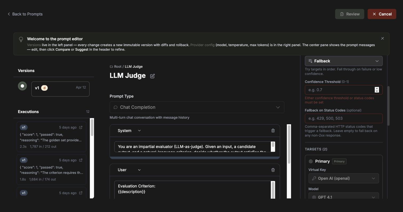The width and height of the screenshot is (403, 212).
Task: Open Virtual Key Open AI dropdown
Action: (x=344, y=178)
